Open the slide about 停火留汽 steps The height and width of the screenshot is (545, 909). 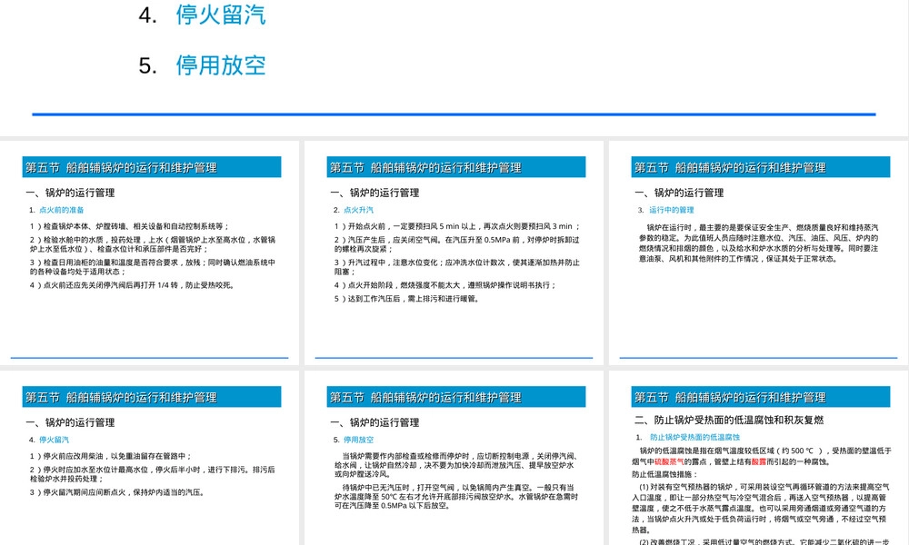tap(150, 458)
